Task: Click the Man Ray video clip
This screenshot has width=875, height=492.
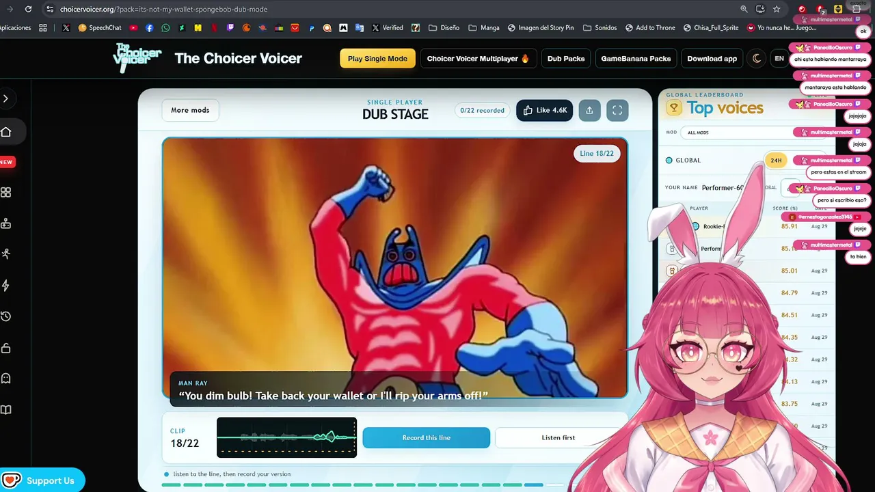Action: 395,267
